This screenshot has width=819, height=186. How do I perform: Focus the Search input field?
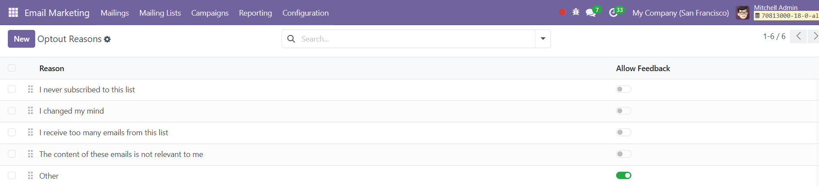413,39
